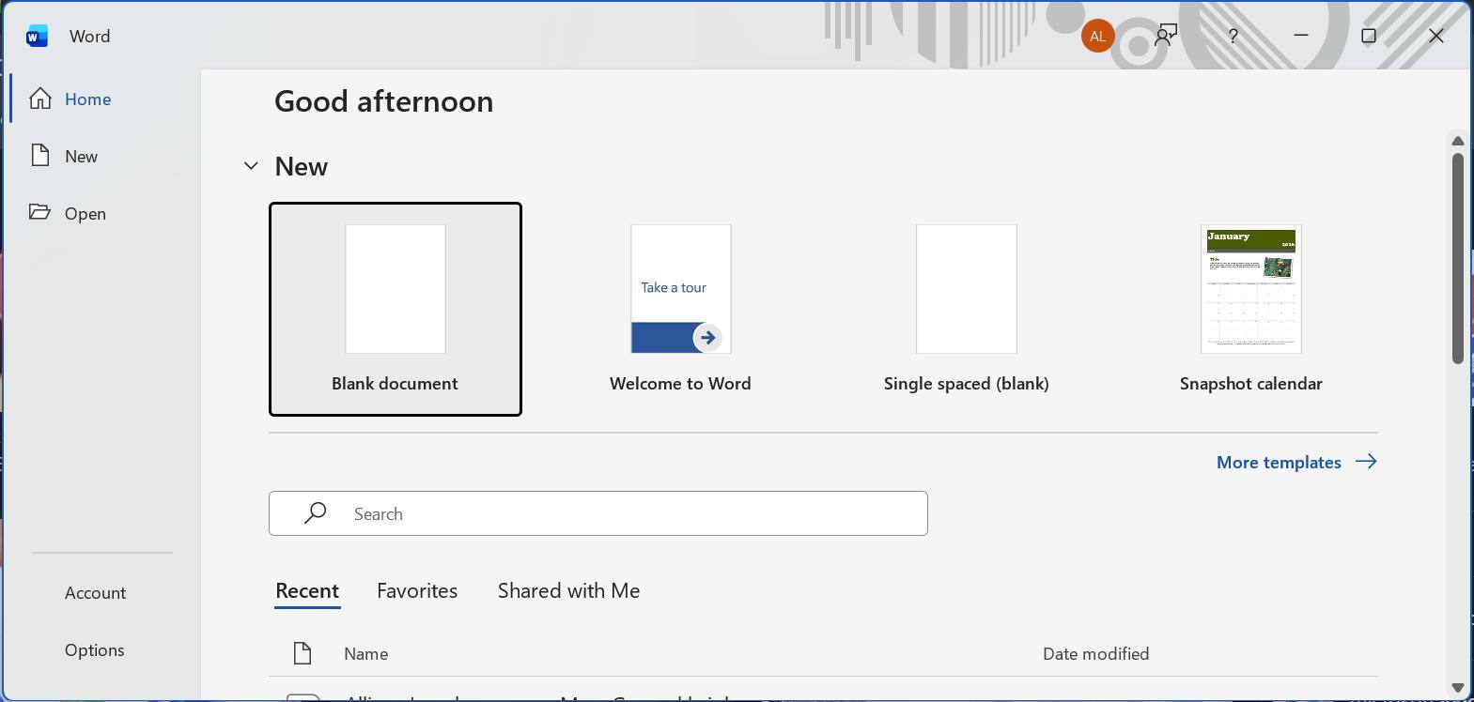The image size is (1474, 702).
Task: Open the Account page
Action: 95,593
